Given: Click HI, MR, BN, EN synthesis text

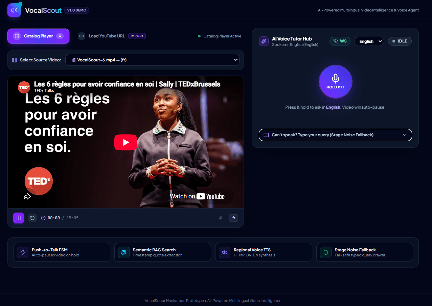Looking at the screenshot, I should 254,255.
